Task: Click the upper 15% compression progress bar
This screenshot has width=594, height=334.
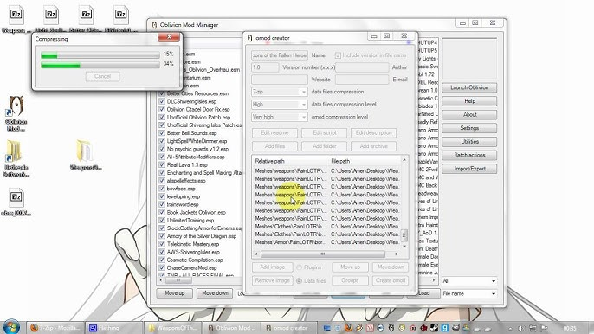Action: (100, 55)
